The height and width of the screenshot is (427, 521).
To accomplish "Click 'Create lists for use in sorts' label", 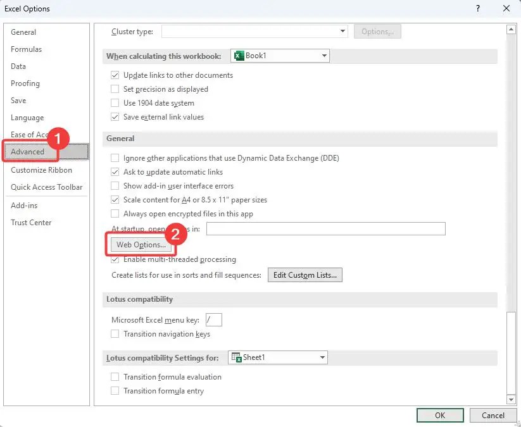I will pyautogui.click(x=186, y=275).
